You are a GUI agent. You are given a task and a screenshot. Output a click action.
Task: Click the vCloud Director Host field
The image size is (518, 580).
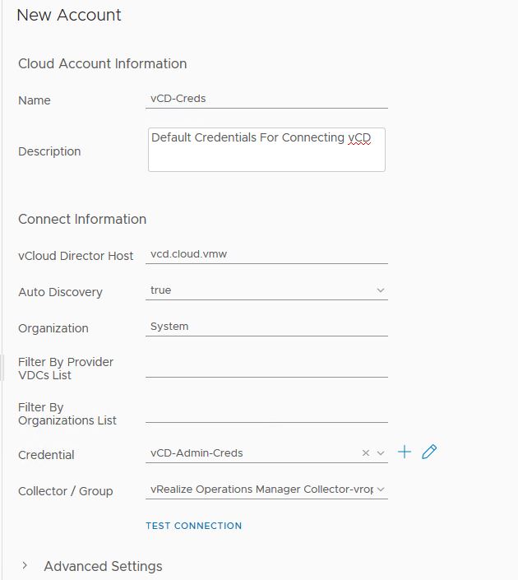[x=266, y=254]
